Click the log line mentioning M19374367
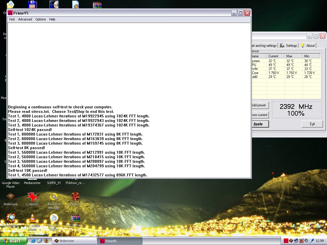This screenshot has width=327, height=245. [78, 125]
